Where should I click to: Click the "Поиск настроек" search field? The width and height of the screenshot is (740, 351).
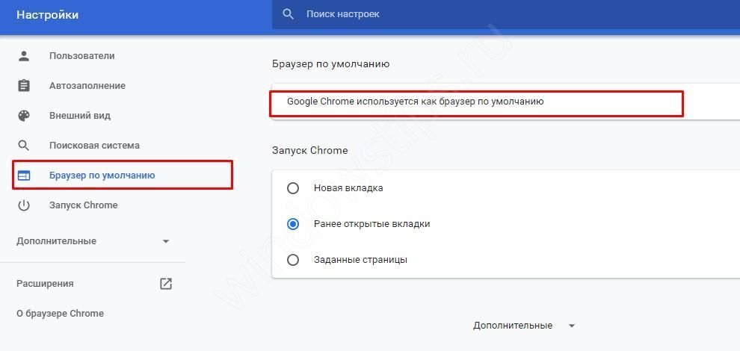click(x=448, y=14)
